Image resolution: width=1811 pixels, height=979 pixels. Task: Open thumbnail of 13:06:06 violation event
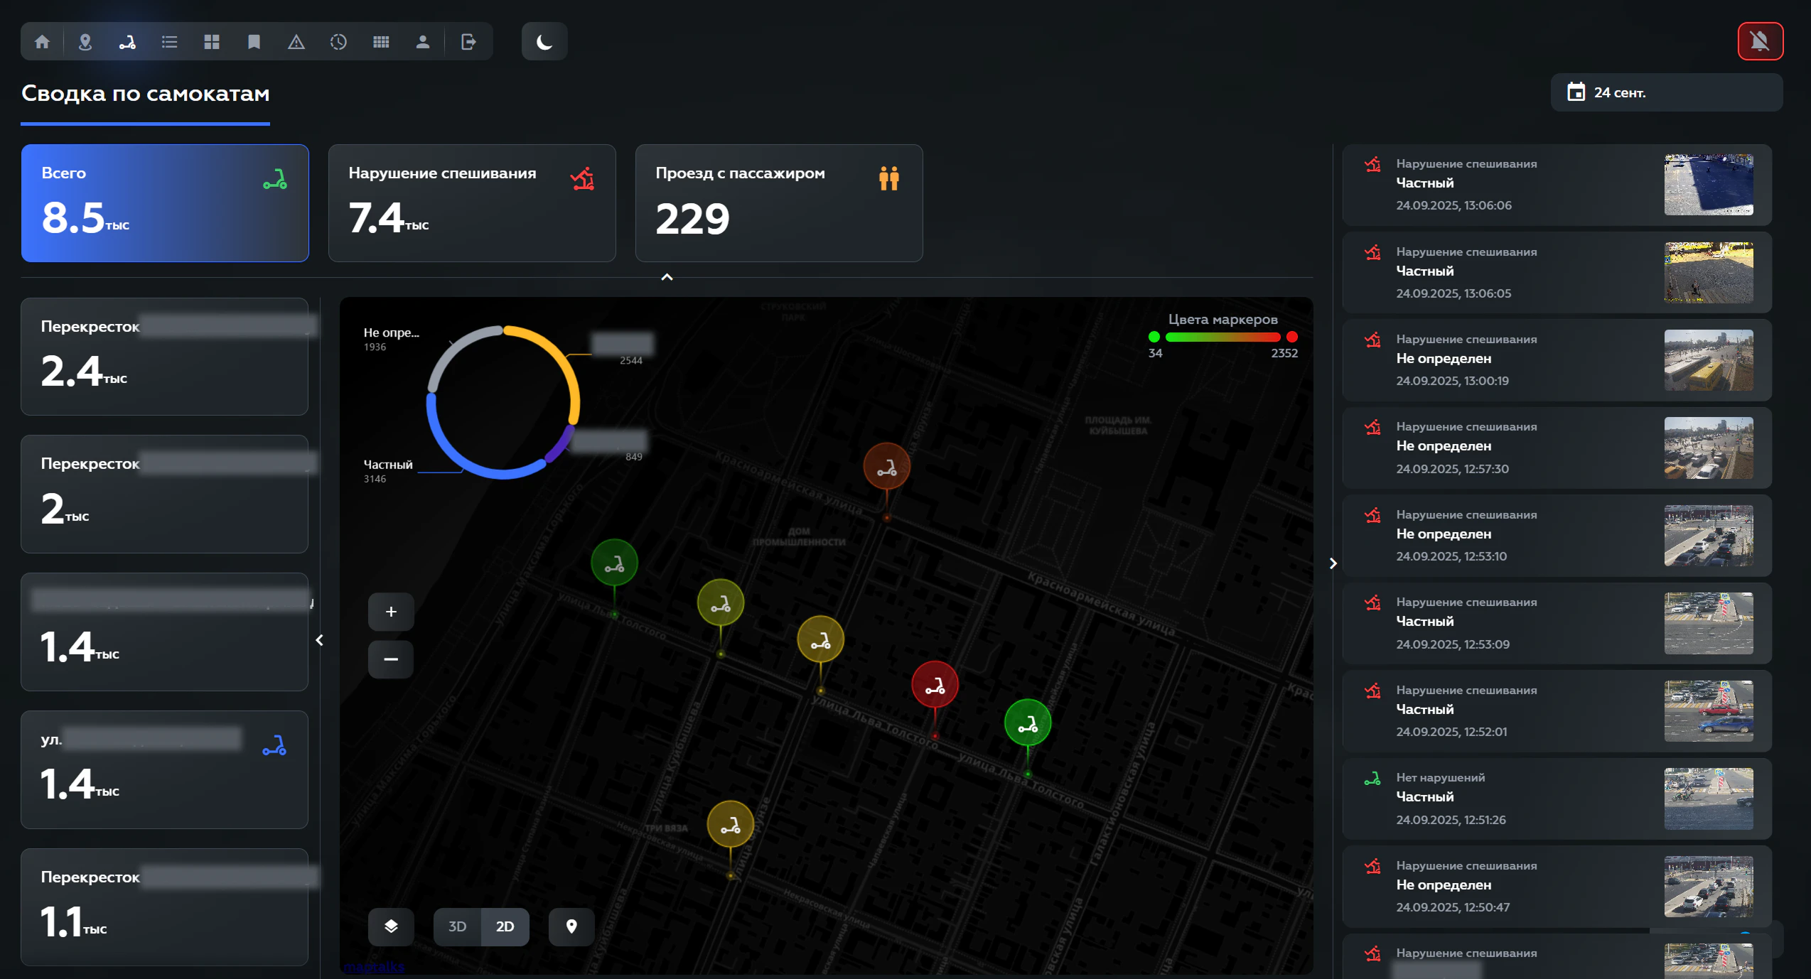tap(1708, 185)
